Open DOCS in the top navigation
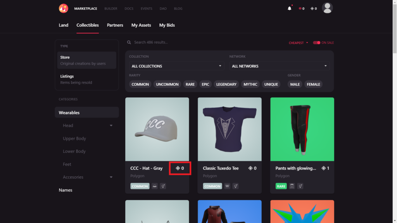The height and width of the screenshot is (223, 397). (x=129, y=9)
